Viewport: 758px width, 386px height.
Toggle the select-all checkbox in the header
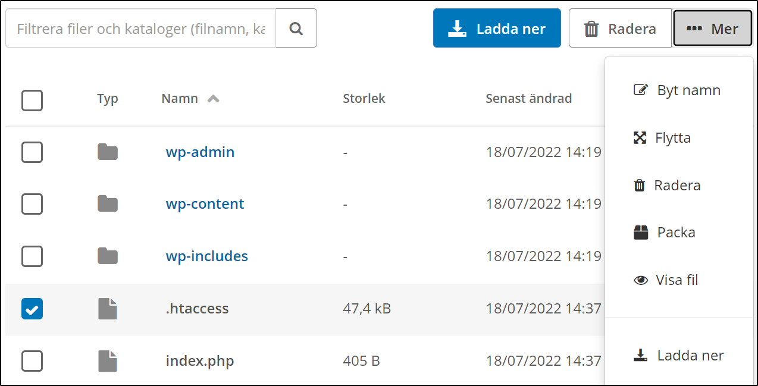coord(32,101)
